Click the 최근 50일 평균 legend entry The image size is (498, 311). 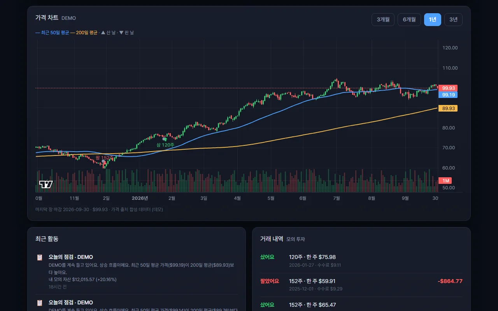click(52, 33)
